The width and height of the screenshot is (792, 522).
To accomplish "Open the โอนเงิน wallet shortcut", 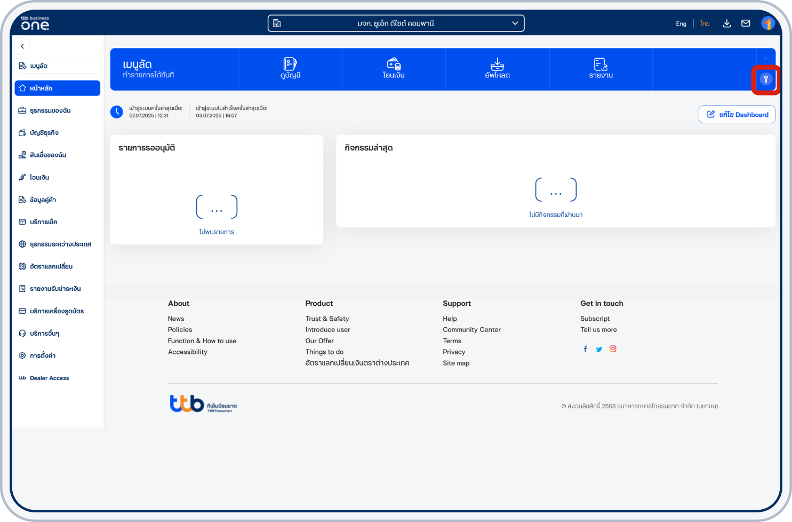I will 394,65.
